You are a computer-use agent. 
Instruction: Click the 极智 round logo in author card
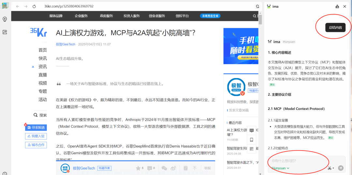[x=236, y=87]
